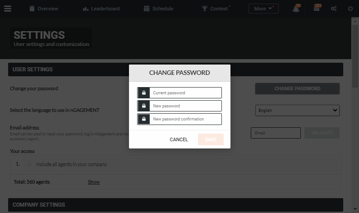The height and width of the screenshot is (213, 359).
Task: Click the Overview clipboard icon
Action: pos(32,9)
